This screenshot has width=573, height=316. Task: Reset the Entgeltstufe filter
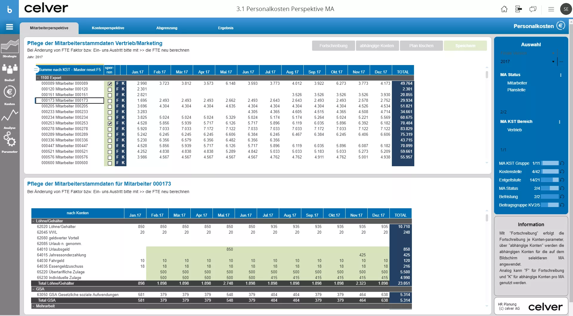click(562, 180)
